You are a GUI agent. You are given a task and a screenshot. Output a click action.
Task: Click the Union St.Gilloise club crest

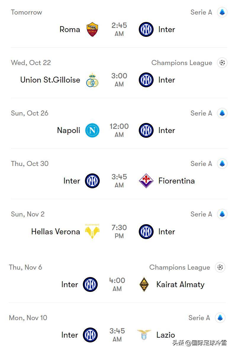92,80
